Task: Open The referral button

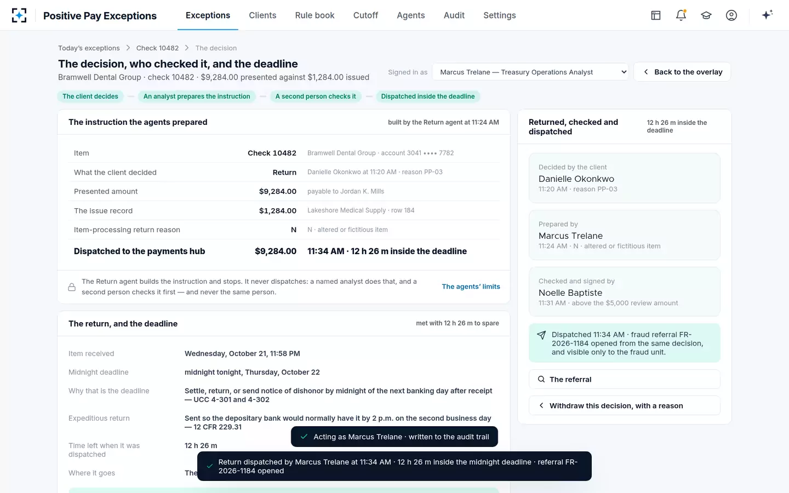Action: pos(625,379)
